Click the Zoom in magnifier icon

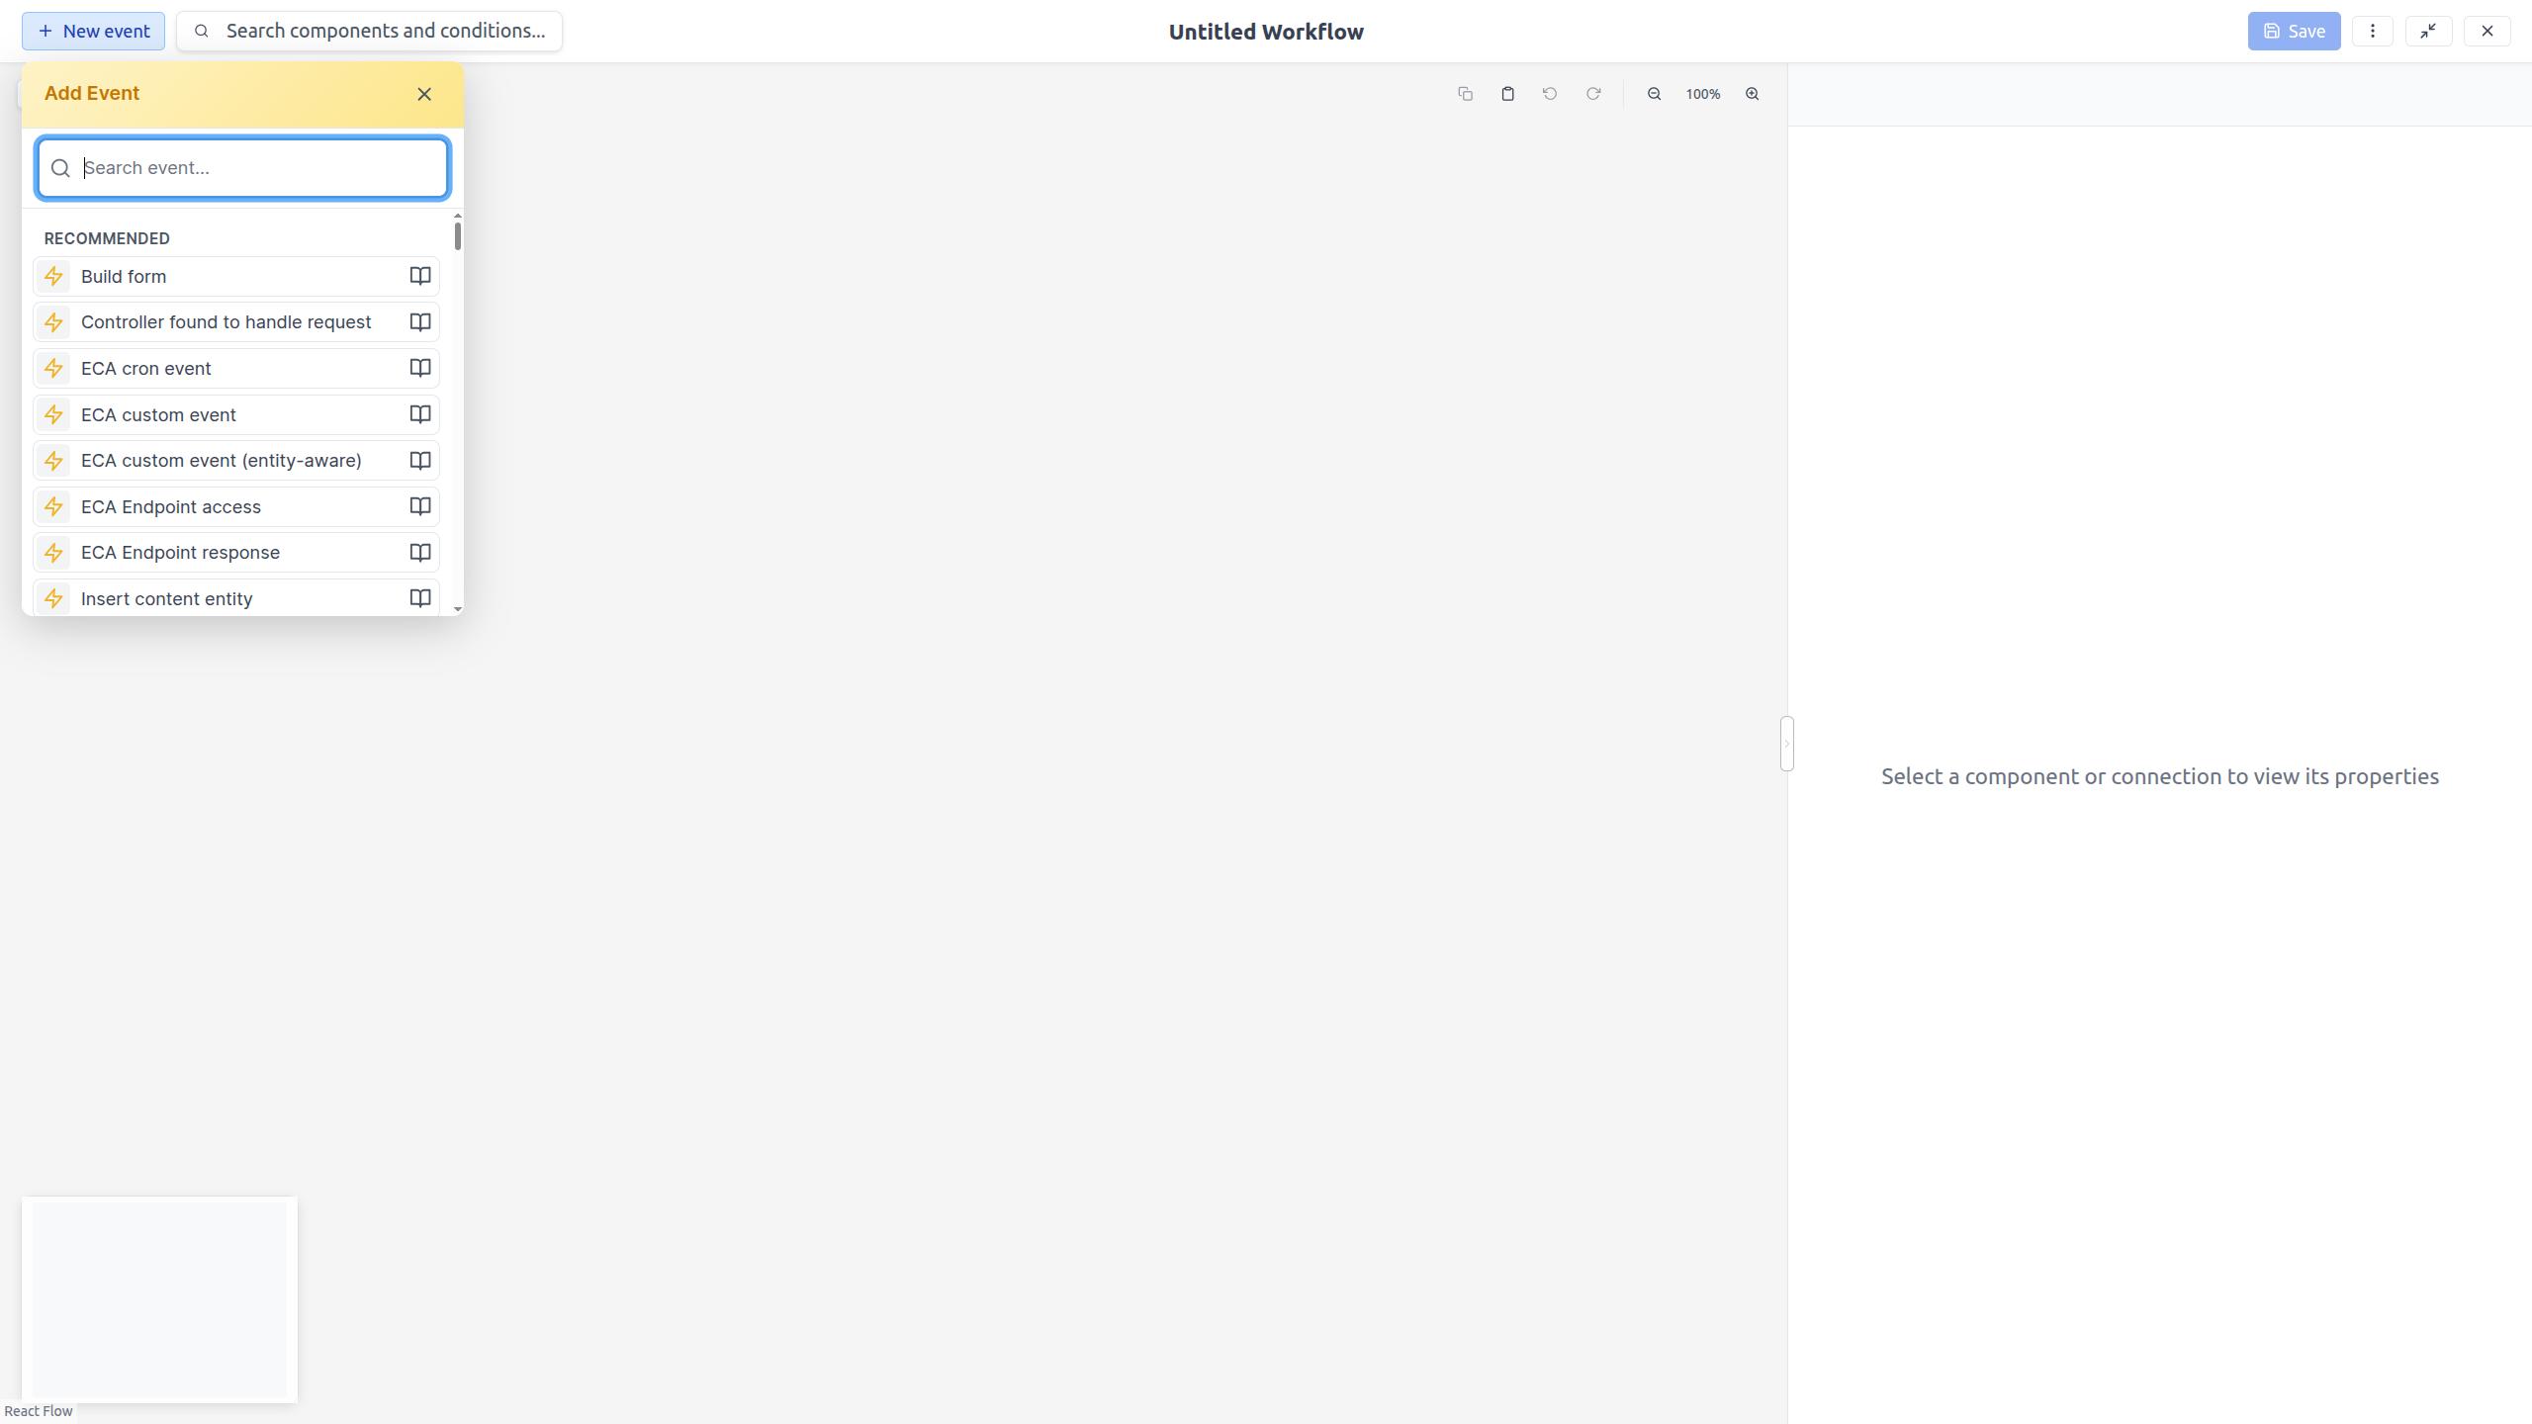1751,93
